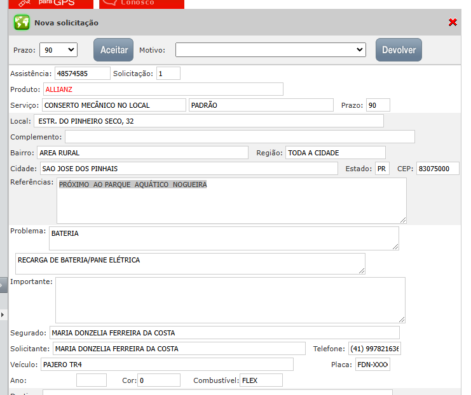Click the empty Ano field
The image size is (471, 395).
click(92, 380)
